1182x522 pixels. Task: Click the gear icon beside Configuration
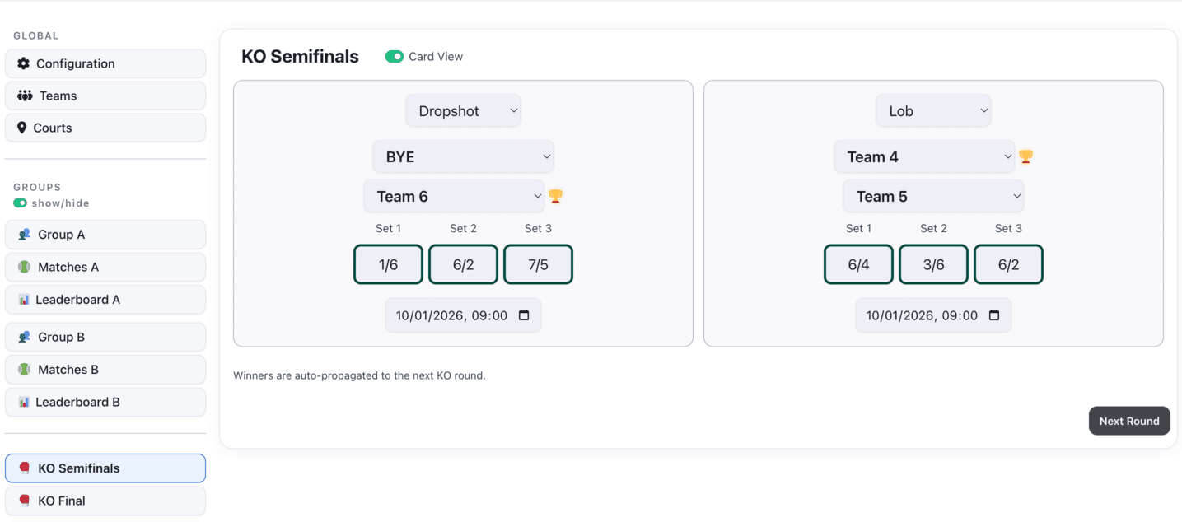[23, 63]
